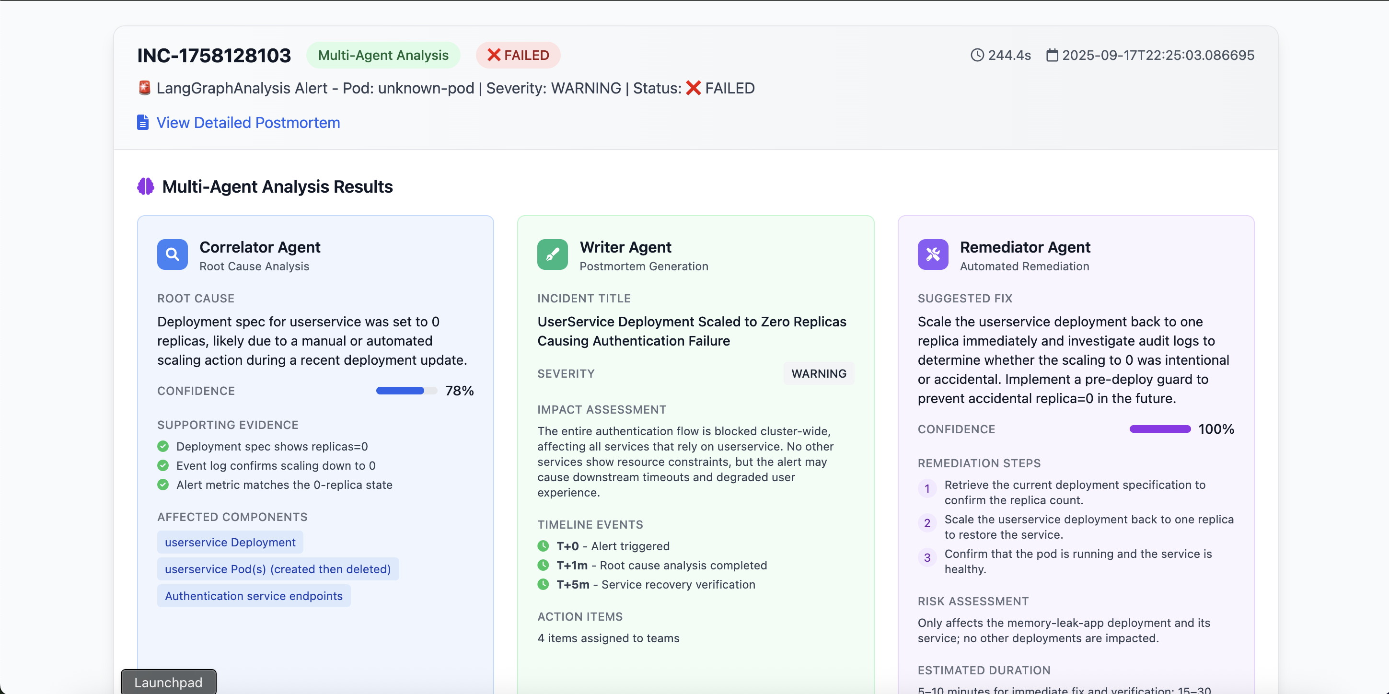Click the Remediator 100% confidence bar
This screenshot has height=694, width=1389.
(x=1160, y=429)
